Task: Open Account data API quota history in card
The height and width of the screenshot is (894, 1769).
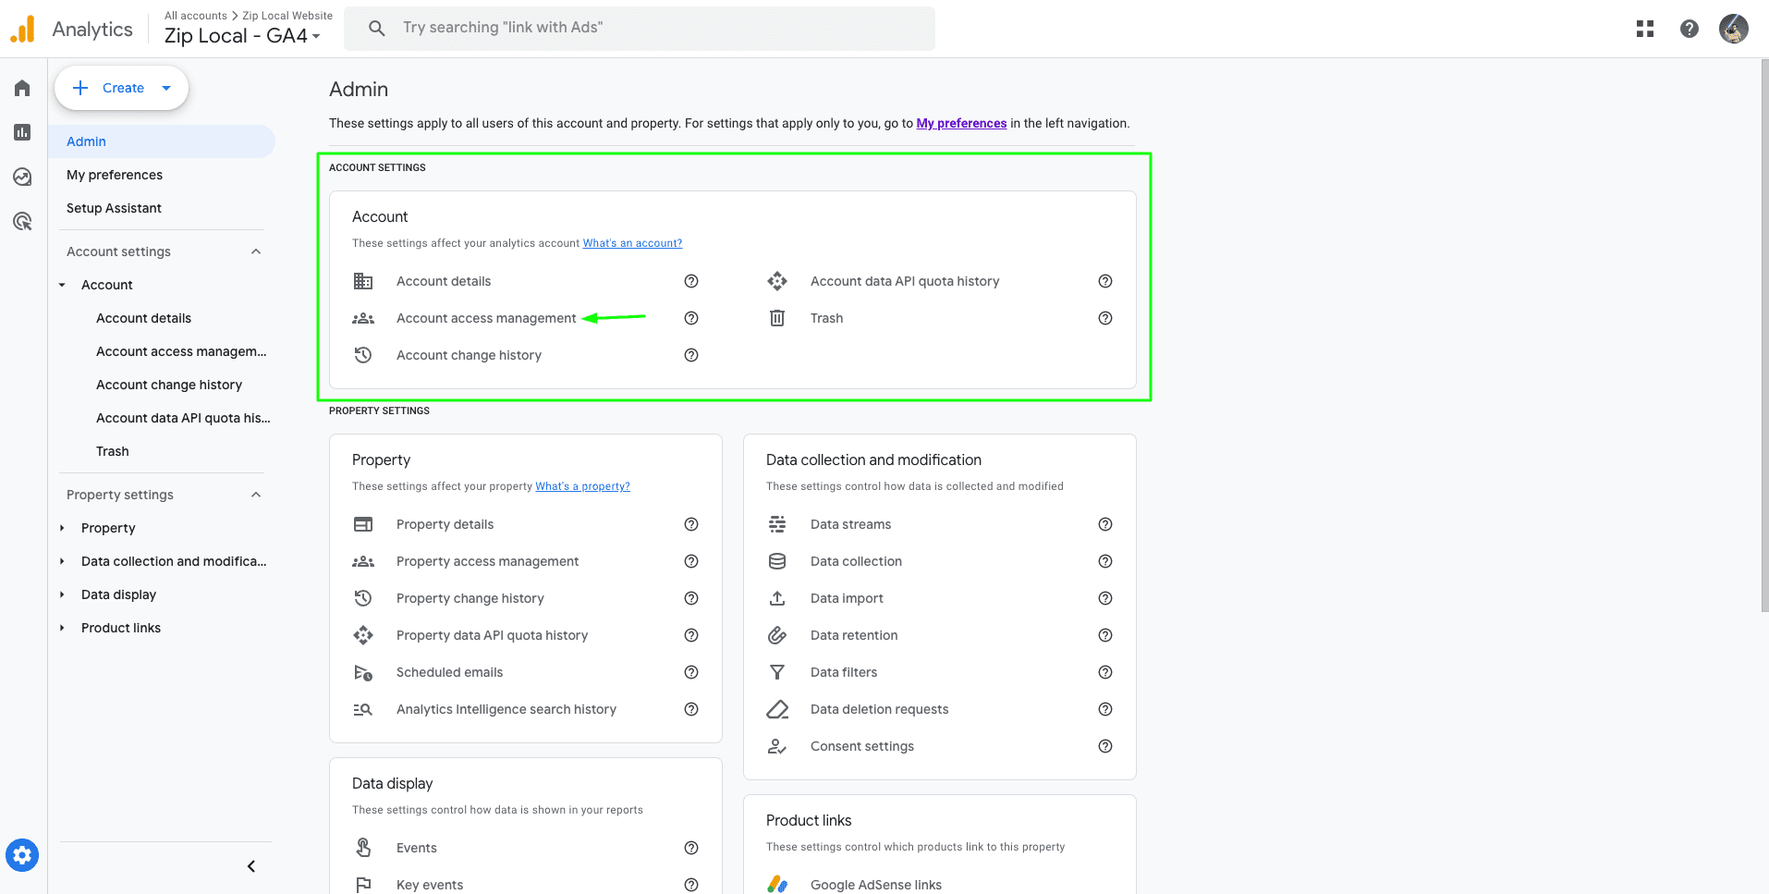Action: tap(905, 281)
